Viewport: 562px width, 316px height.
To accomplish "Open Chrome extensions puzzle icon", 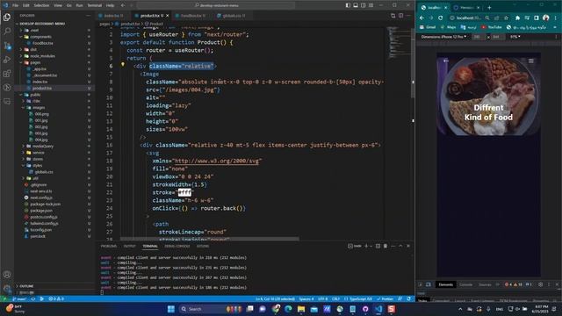I will click(x=517, y=18).
